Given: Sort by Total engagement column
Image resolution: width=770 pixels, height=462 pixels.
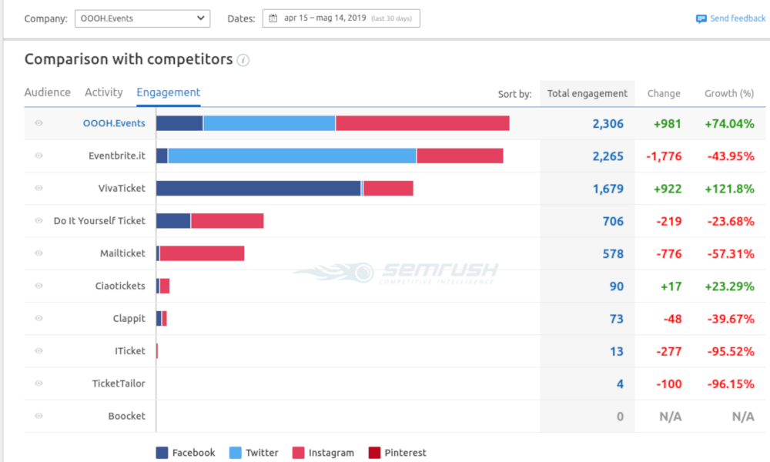Looking at the screenshot, I should (587, 94).
